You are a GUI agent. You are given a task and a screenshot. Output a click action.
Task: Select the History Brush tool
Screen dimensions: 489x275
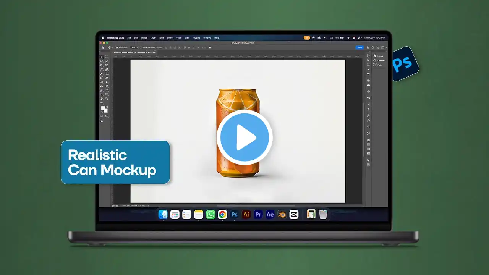click(x=102, y=78)
